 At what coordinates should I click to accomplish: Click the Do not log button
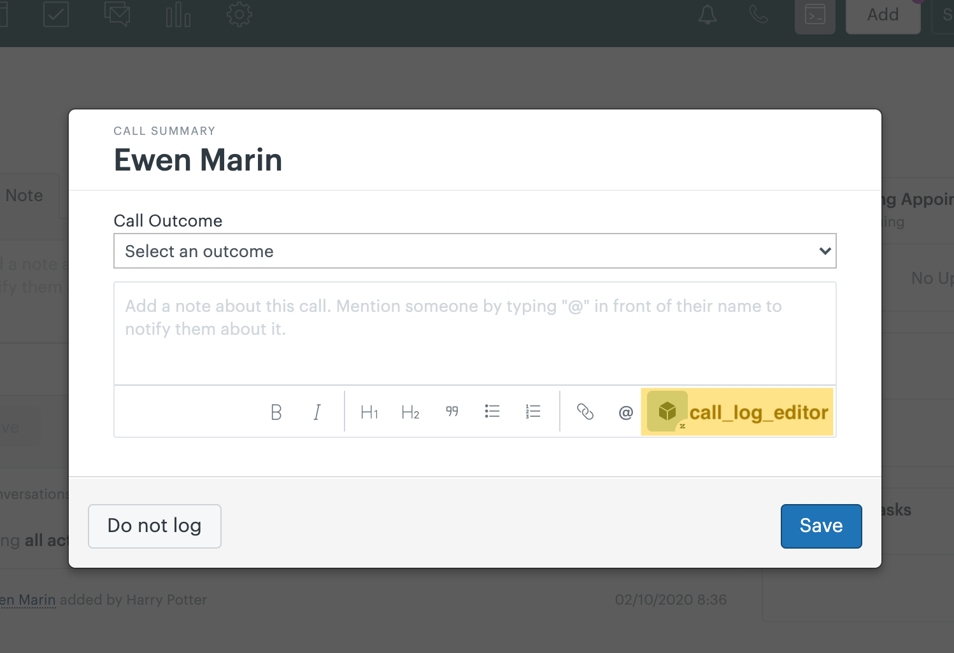(154, 526)
